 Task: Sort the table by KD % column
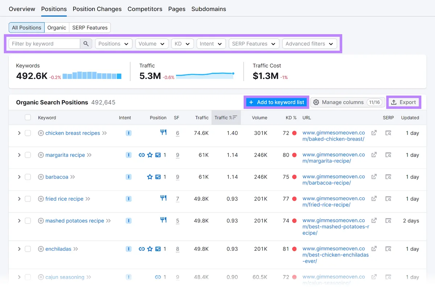291,117
